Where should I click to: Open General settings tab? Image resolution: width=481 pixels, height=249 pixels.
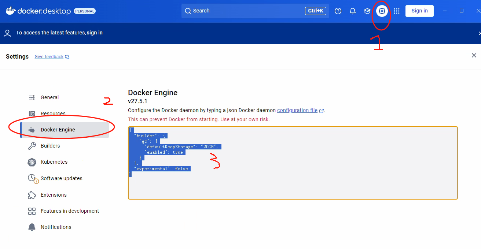pyautogui.click(x=65, y=97)
